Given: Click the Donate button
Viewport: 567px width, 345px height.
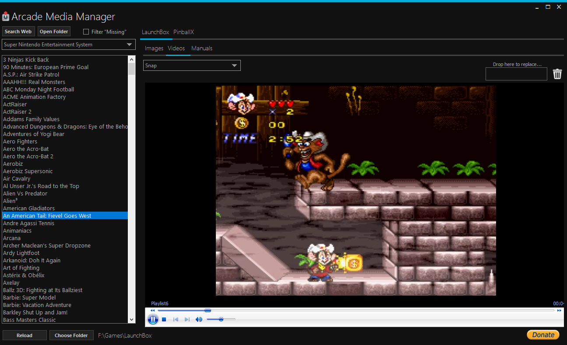Looking at the screenshot, I should tap(543, 335).
